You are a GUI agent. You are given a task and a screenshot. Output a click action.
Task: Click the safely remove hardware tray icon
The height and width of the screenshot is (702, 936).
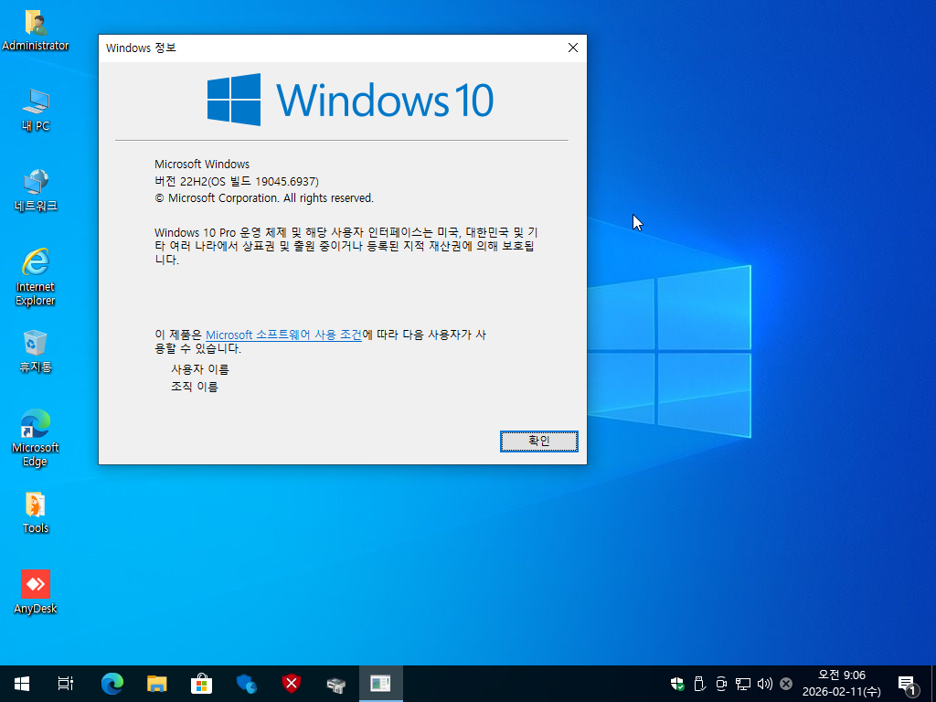tap(699, 684)
